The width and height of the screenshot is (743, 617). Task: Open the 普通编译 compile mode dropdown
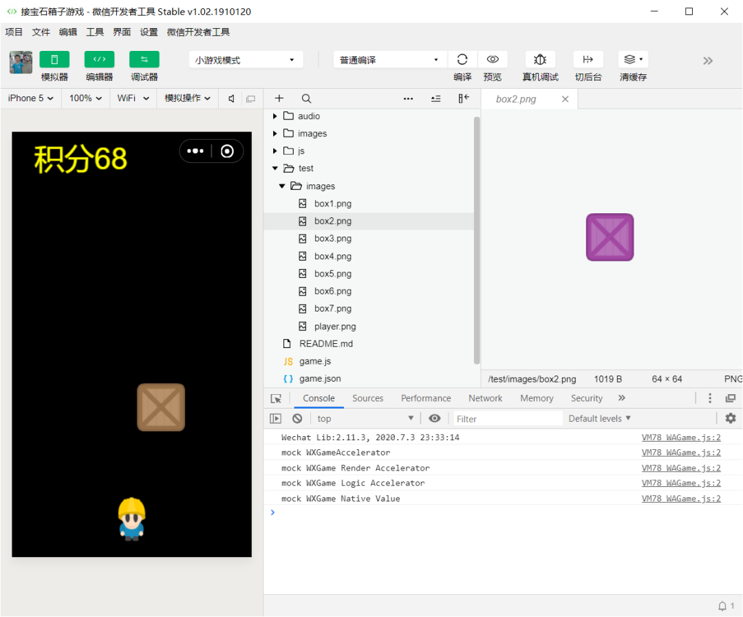(390, 60)
